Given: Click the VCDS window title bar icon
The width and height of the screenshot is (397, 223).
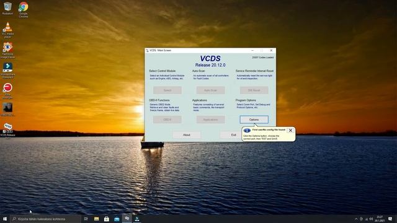Looking at the screenshot, I should point(147,51).
